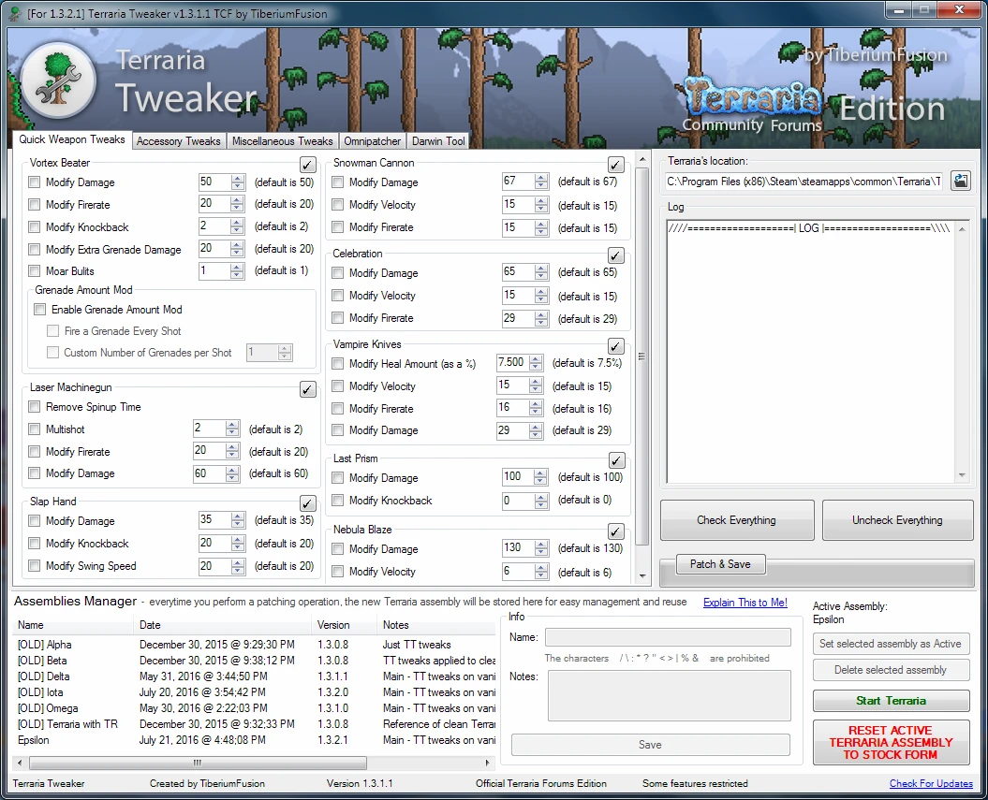
Task: Switch to the Accessory Tweaks tab
Action: (178, 140)
